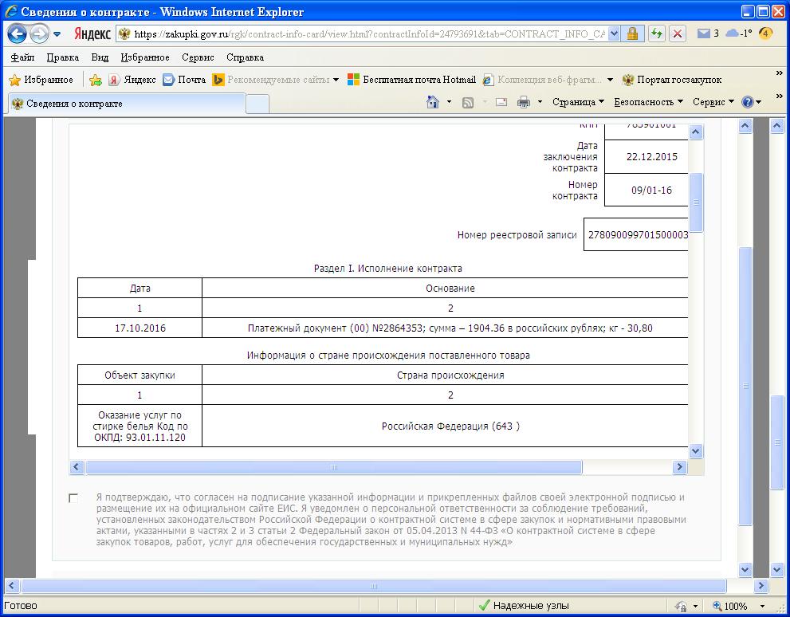Open the Почта favorites link
The width and height of the screenshot is (790, 617).
184,80
